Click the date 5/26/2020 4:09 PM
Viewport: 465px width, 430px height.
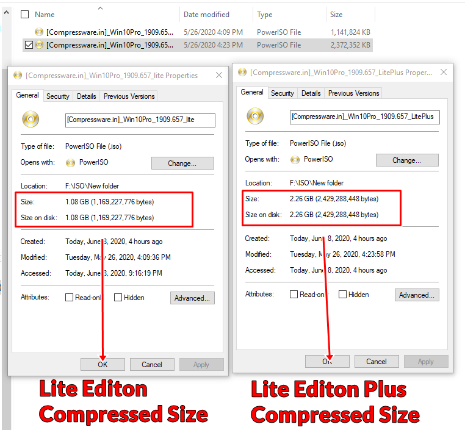[x=213, y=32]
